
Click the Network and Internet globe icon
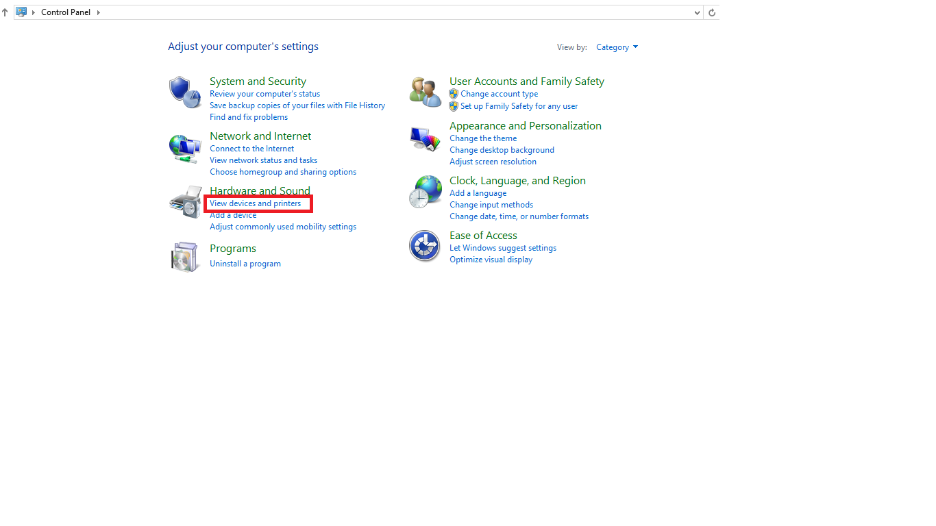click(184, 148)
